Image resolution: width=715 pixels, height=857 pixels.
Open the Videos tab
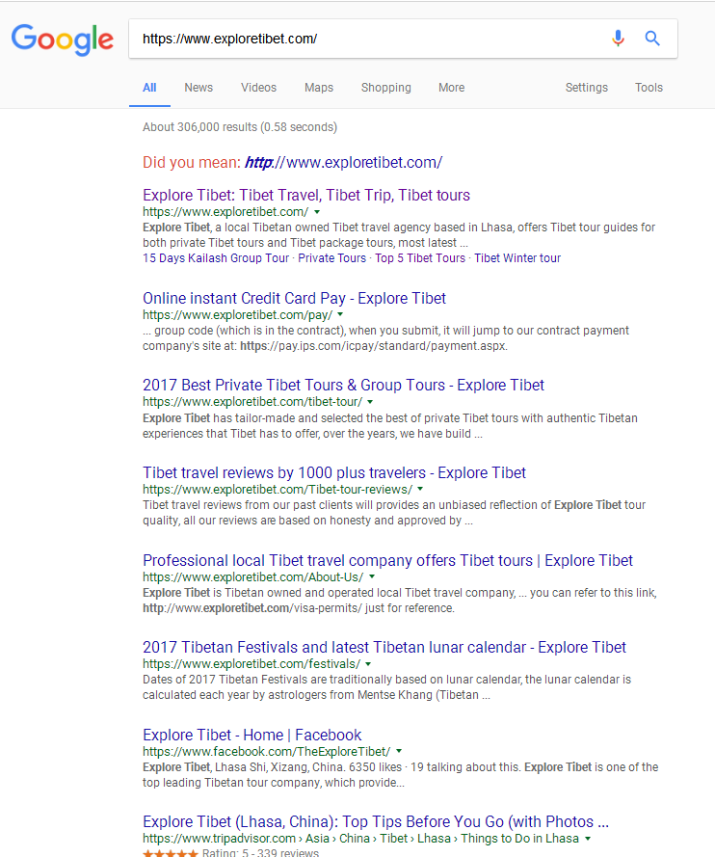258,88
